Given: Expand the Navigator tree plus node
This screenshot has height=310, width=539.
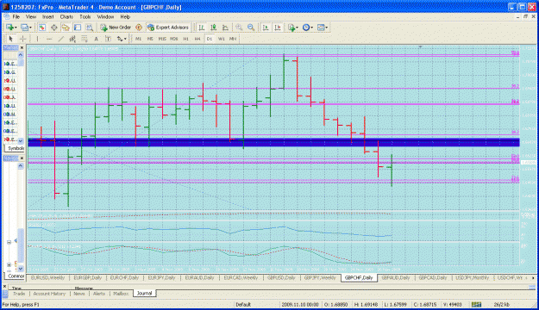Looking at the screenshot, I should click(9, 264).
